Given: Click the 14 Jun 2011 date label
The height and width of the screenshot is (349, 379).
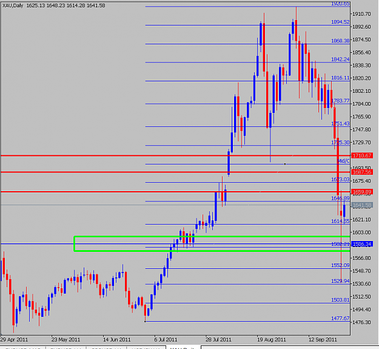Looking at the screenshot, I should click(x=117, y=340).
